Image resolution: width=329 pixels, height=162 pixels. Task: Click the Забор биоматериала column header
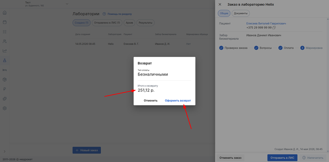pyautogui.click(x=166, y=34)
